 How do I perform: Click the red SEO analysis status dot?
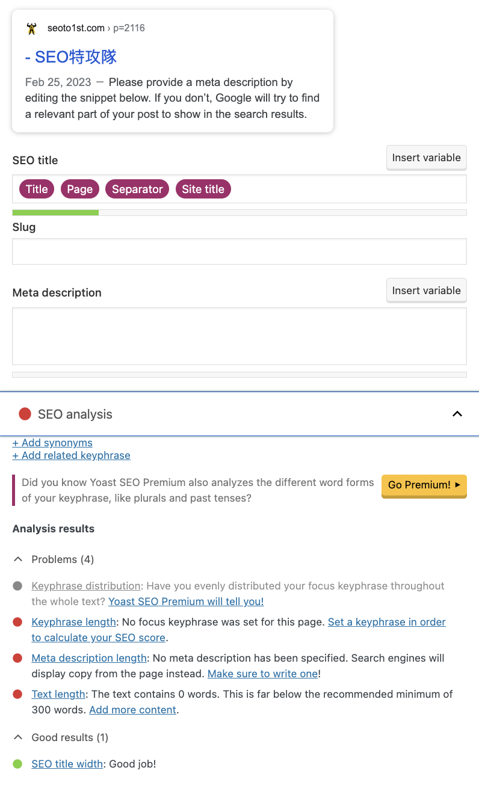pos(25,414)
